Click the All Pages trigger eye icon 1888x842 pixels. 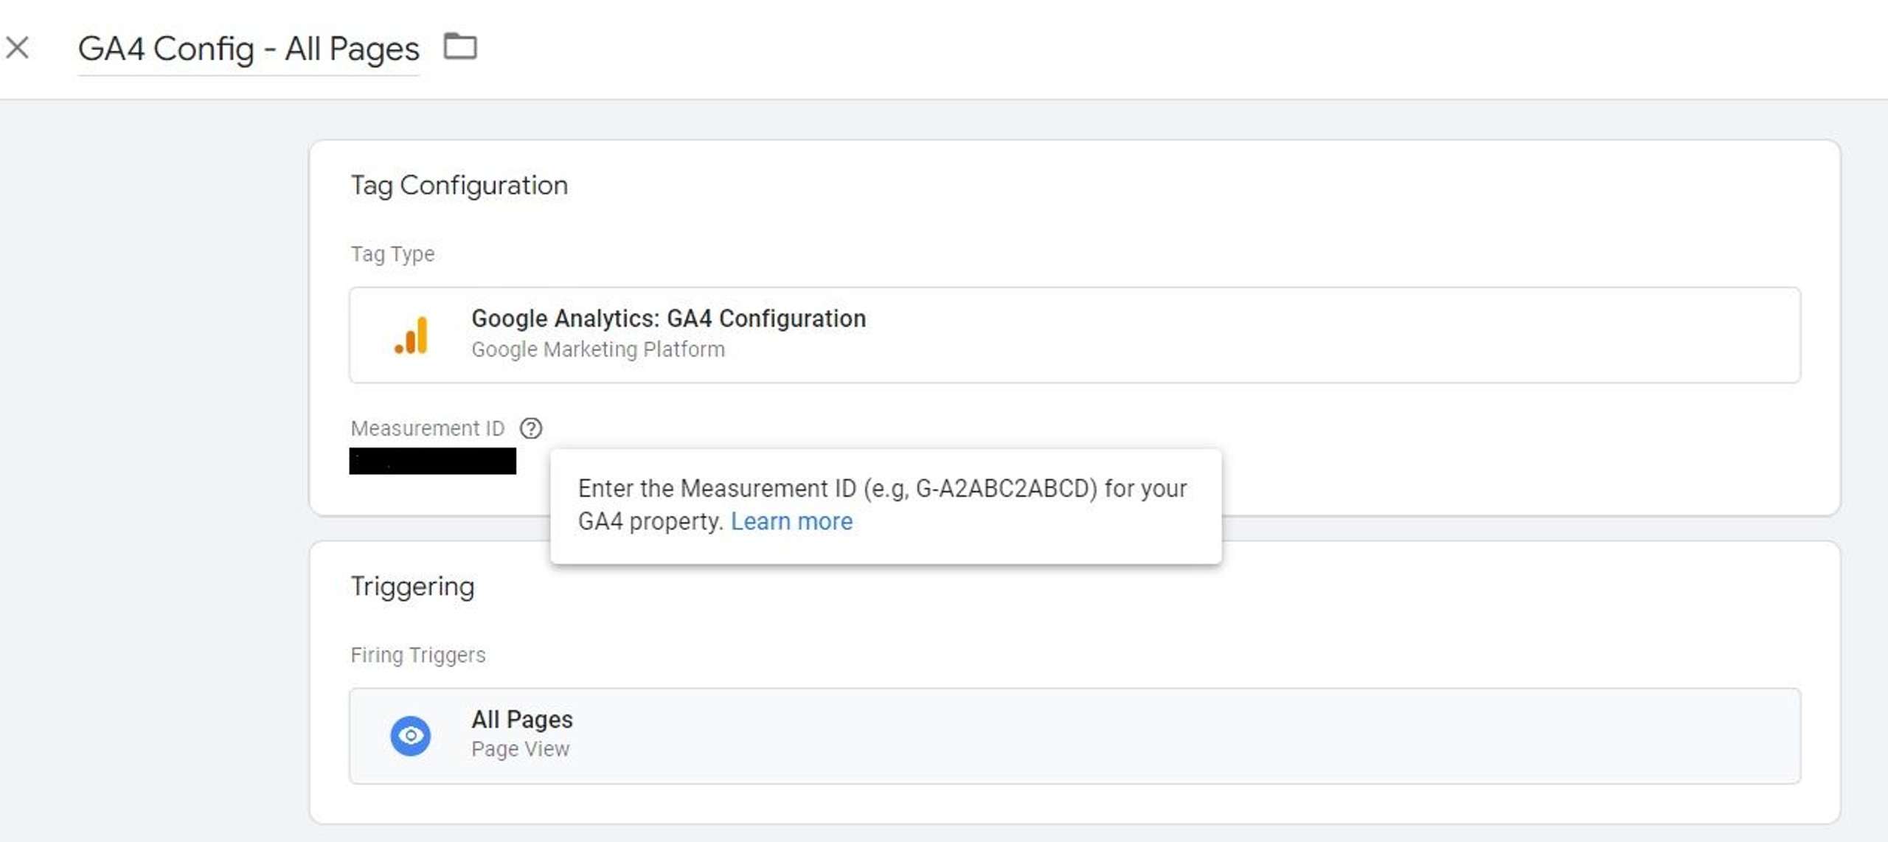point(410,735)
